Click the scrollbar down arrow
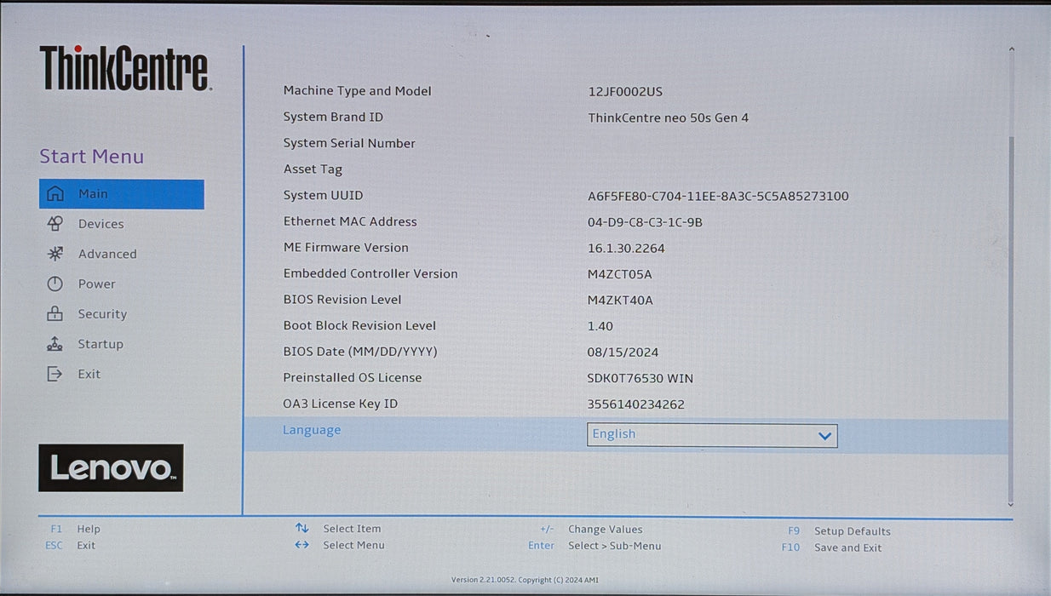1051x596 pixels. point(1011,504)
